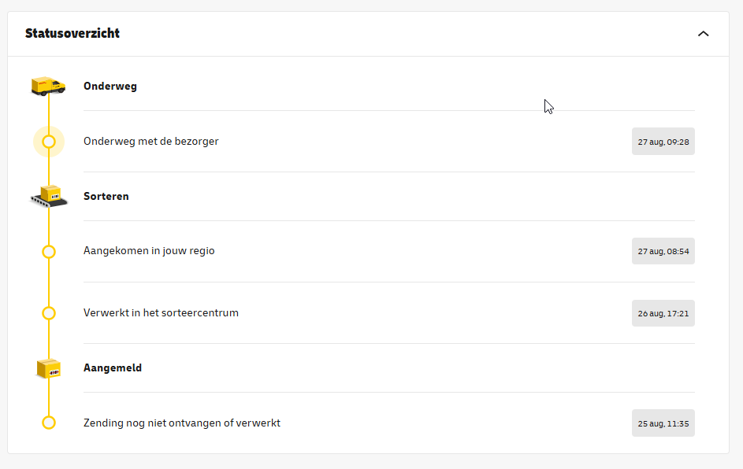Select the Onderweg status heading

point(110,86)
